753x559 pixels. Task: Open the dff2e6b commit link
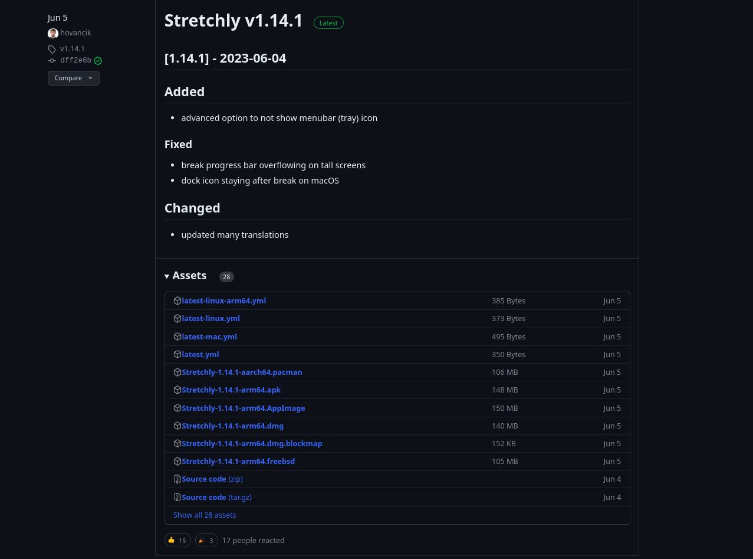[x=75, y=60]
